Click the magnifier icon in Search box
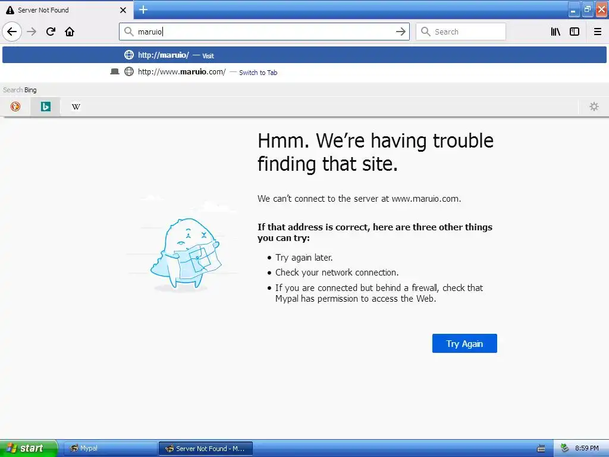 (x=426, y=32)
